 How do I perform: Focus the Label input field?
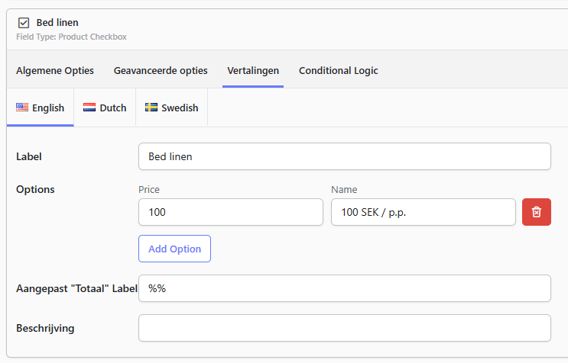[x=345, y=156]
